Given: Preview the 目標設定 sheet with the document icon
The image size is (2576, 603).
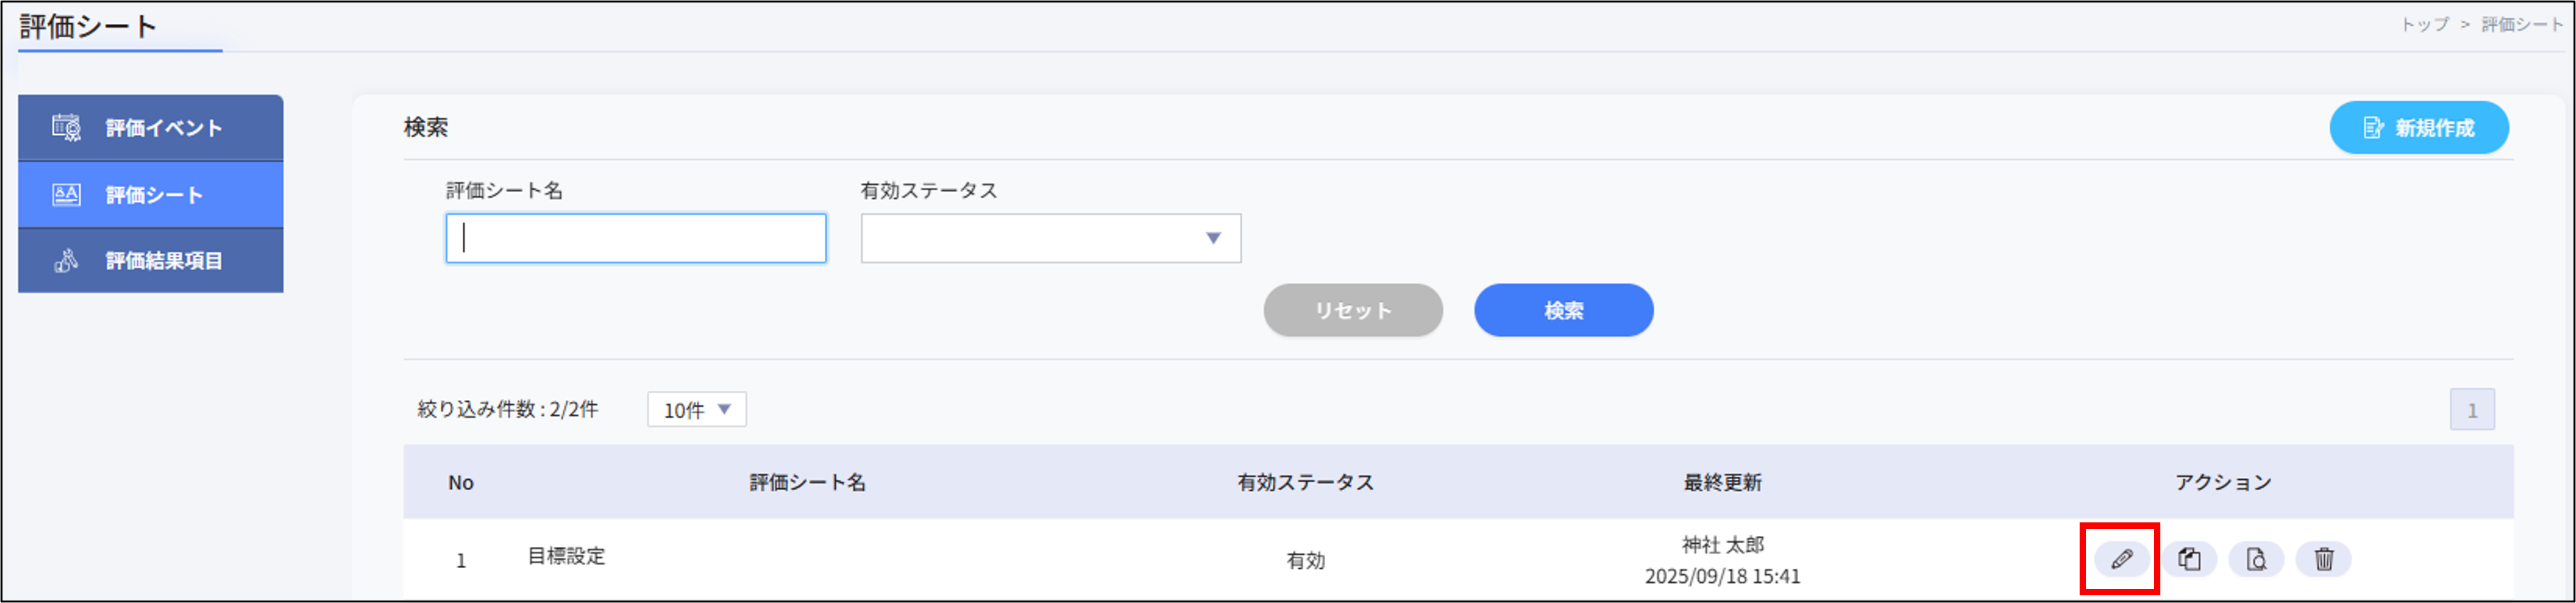Looking at the screenshot, I should pyautogui.click(x=2257, y=559).
